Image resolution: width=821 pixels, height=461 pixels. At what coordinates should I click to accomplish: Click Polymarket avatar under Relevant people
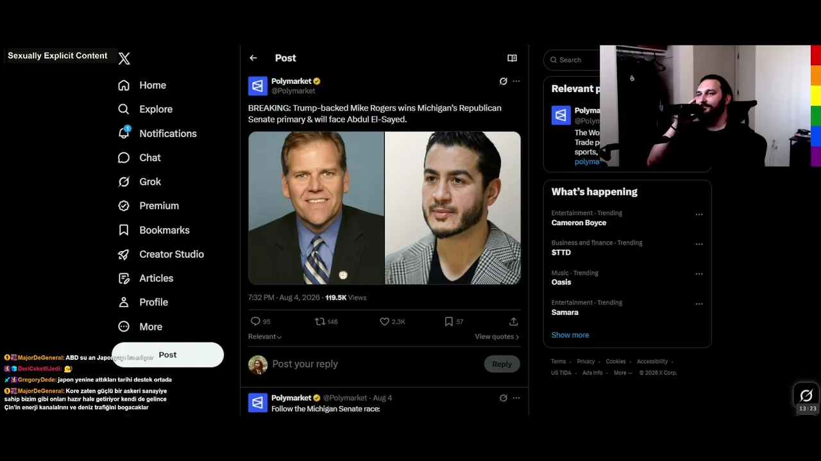click(x=561, y=115)
